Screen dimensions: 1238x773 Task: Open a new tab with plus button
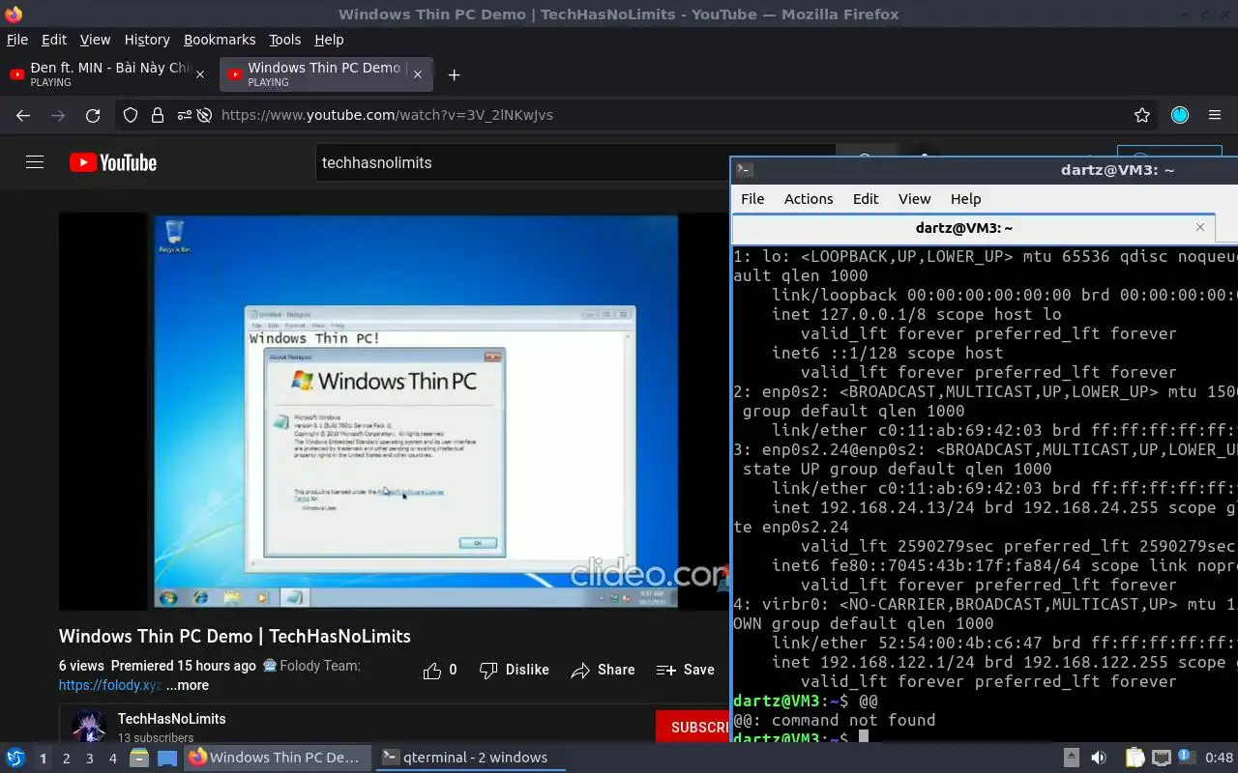click(x=454, y=74)
